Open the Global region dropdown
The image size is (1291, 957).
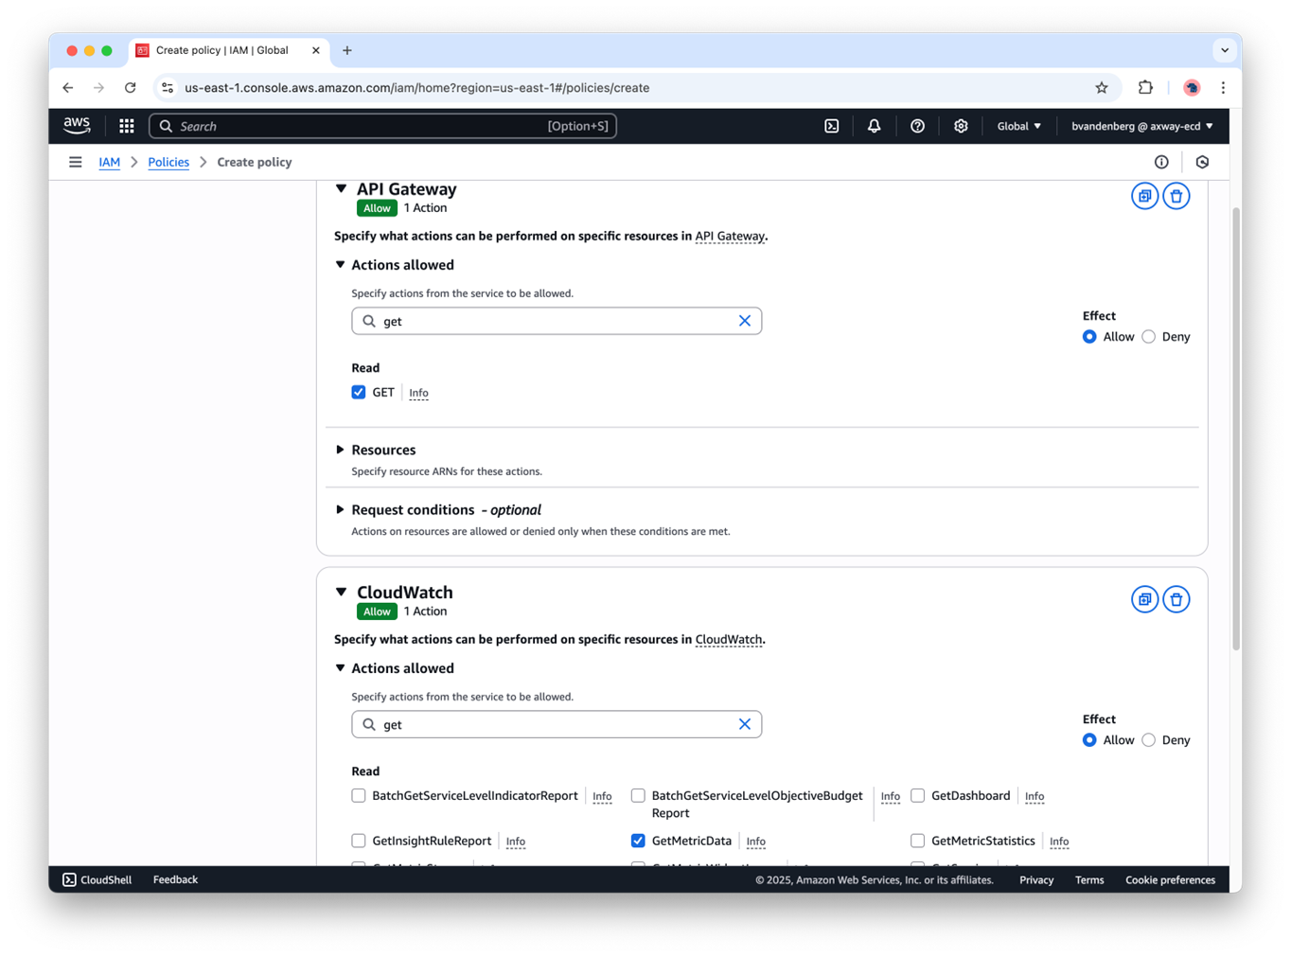pos(1018,126)
